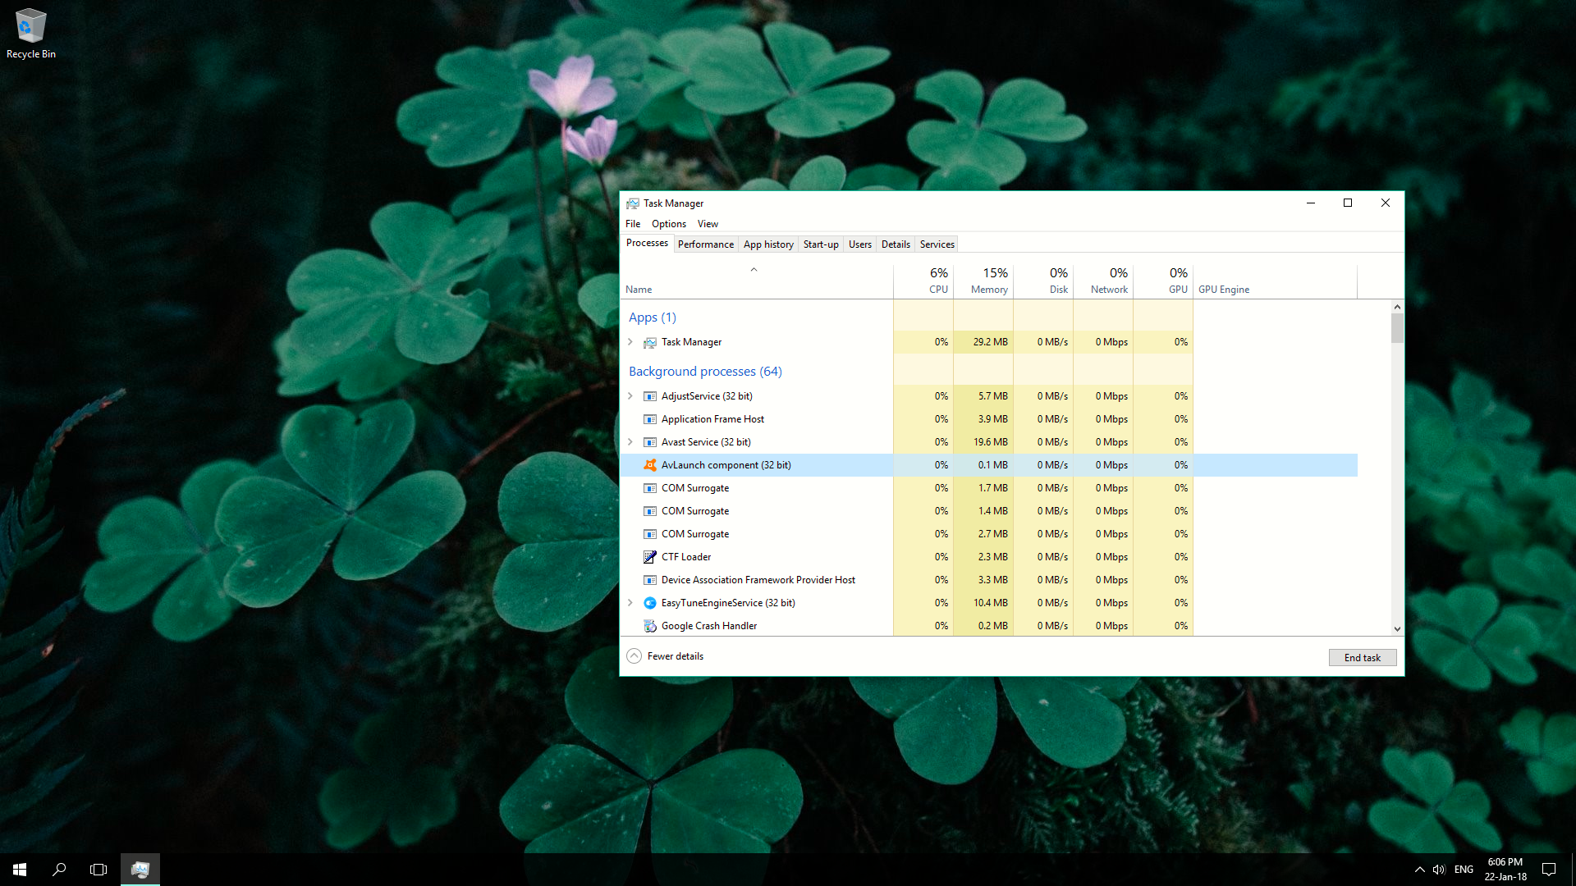Open the taskbar Search magnifier icon

[59, 870]
